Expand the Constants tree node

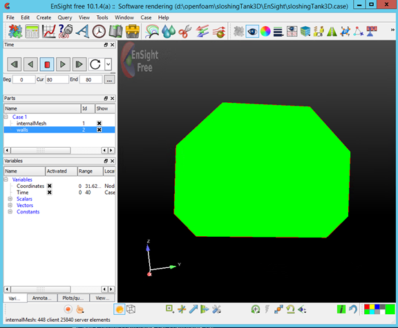(10, 211)
